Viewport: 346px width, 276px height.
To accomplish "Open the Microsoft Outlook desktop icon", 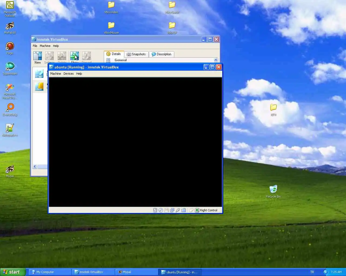I will [x=10, y=9].
